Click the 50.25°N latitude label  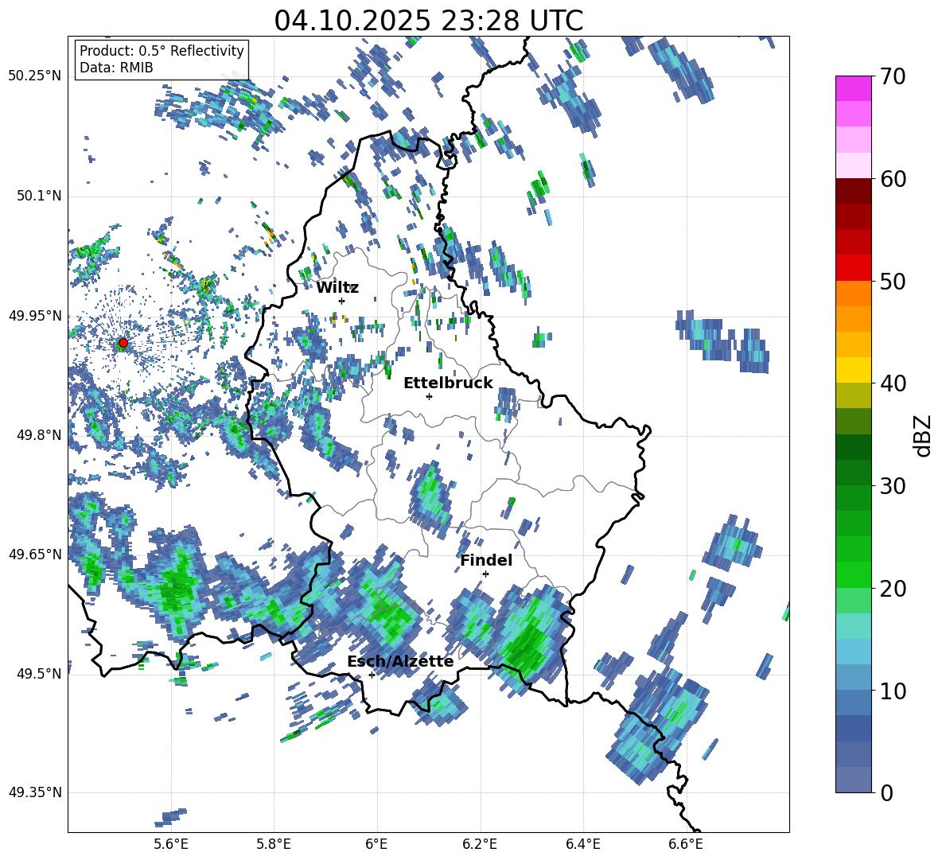coord(35,76)
